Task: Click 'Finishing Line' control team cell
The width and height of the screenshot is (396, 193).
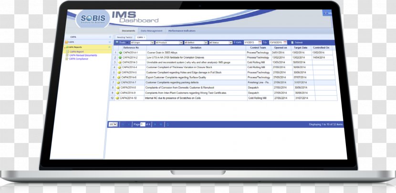Action: tap(260, 82)
